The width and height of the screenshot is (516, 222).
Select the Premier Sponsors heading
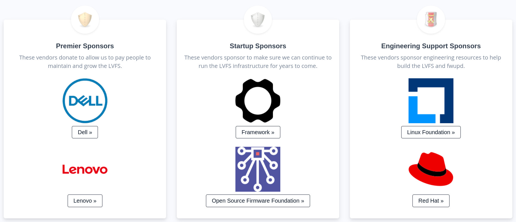click(x=85, y=46)
